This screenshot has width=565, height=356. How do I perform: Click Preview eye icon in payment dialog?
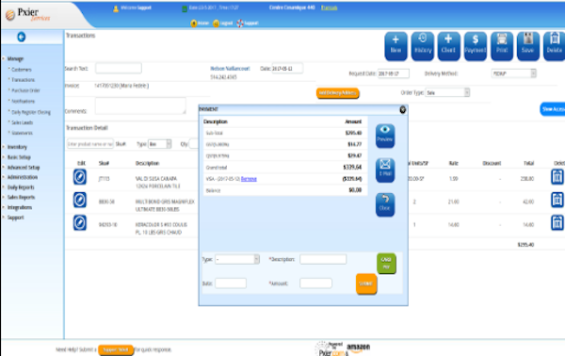(385, 136)
